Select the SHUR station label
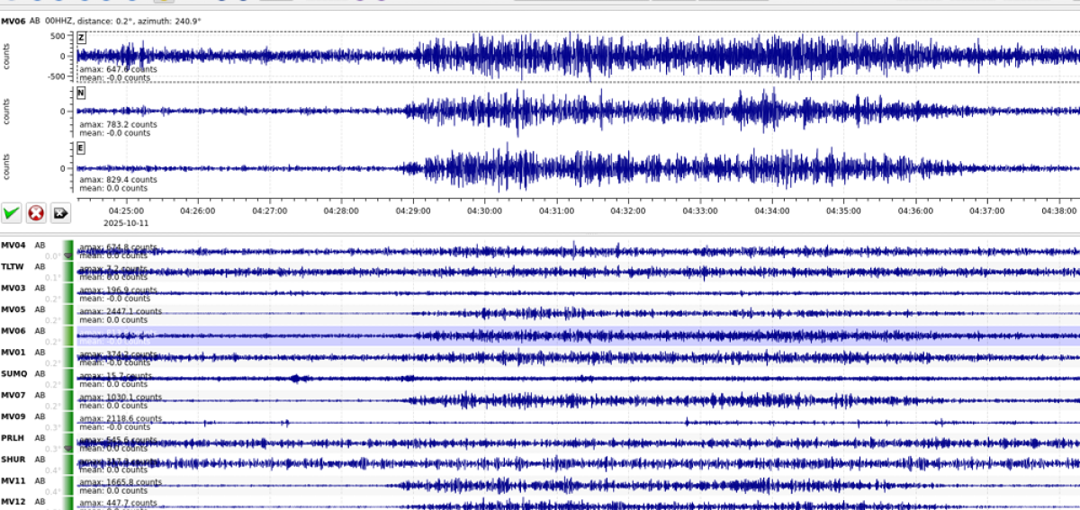This screenshot has width=1080, height=510. click(x=13, y=459)
